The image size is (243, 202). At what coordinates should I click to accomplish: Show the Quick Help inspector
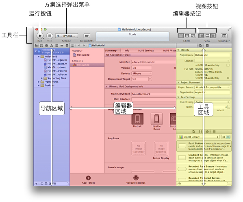click(207, 46)
